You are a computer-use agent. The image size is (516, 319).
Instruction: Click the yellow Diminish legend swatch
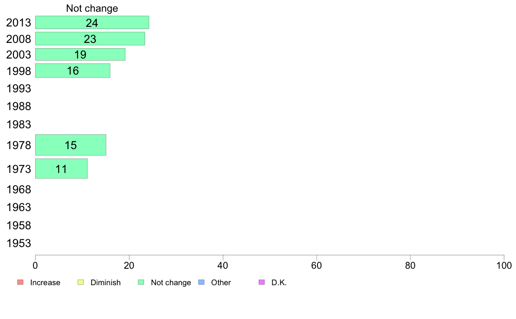(80, 283)
